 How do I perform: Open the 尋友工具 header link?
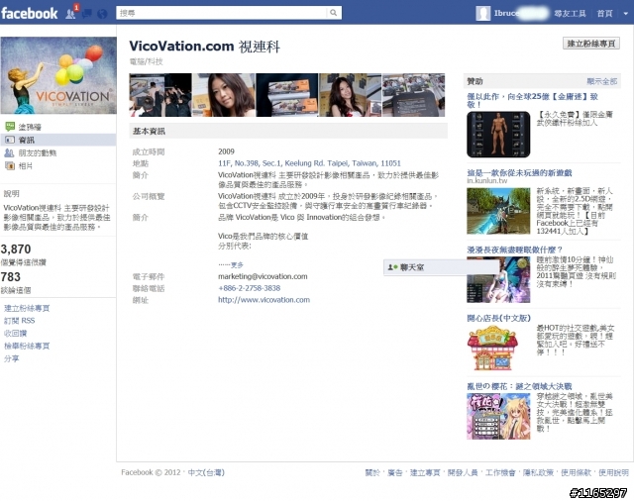tap(570, 13)
